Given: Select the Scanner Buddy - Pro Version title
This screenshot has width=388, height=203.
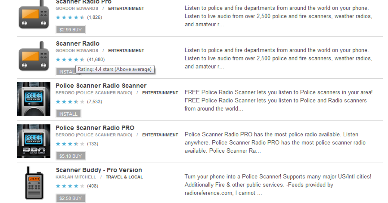Looking at the screenshot, I should tap(99, 170).
